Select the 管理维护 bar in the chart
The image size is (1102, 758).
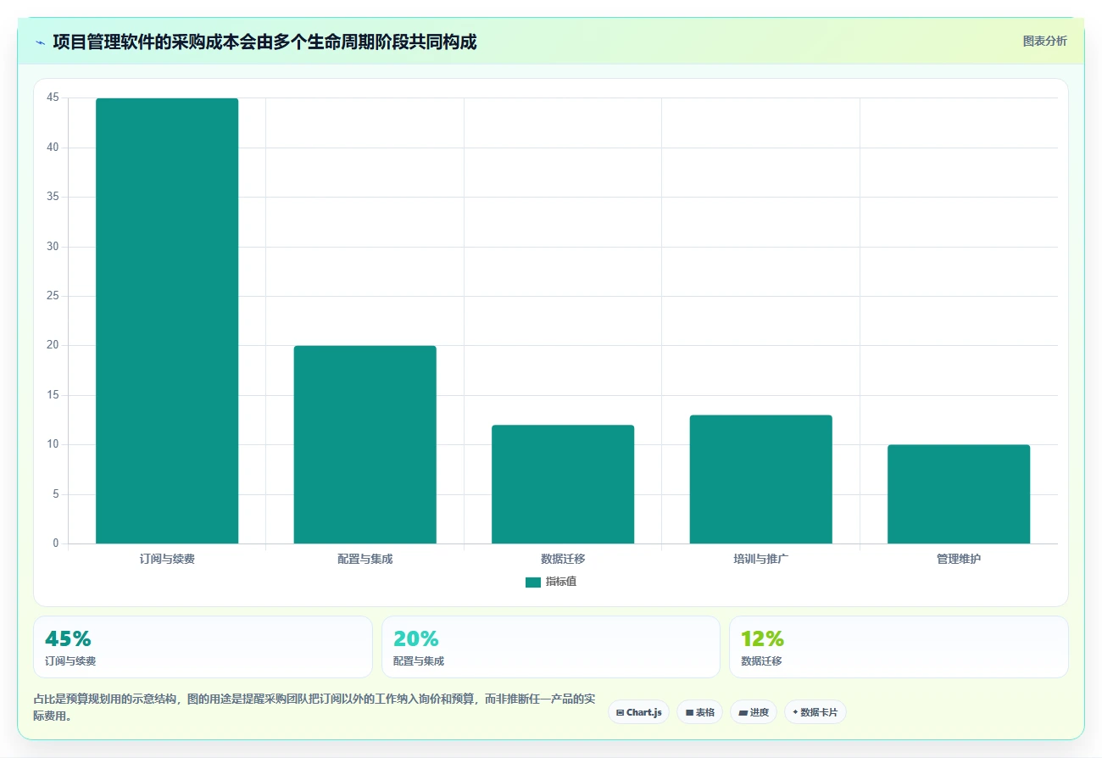959,494
